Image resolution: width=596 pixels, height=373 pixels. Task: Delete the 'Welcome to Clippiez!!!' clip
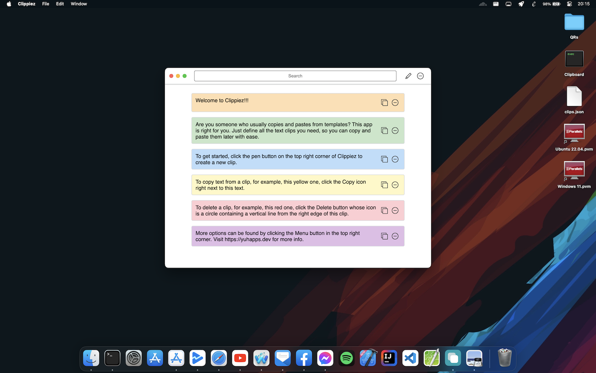[395, 103]
